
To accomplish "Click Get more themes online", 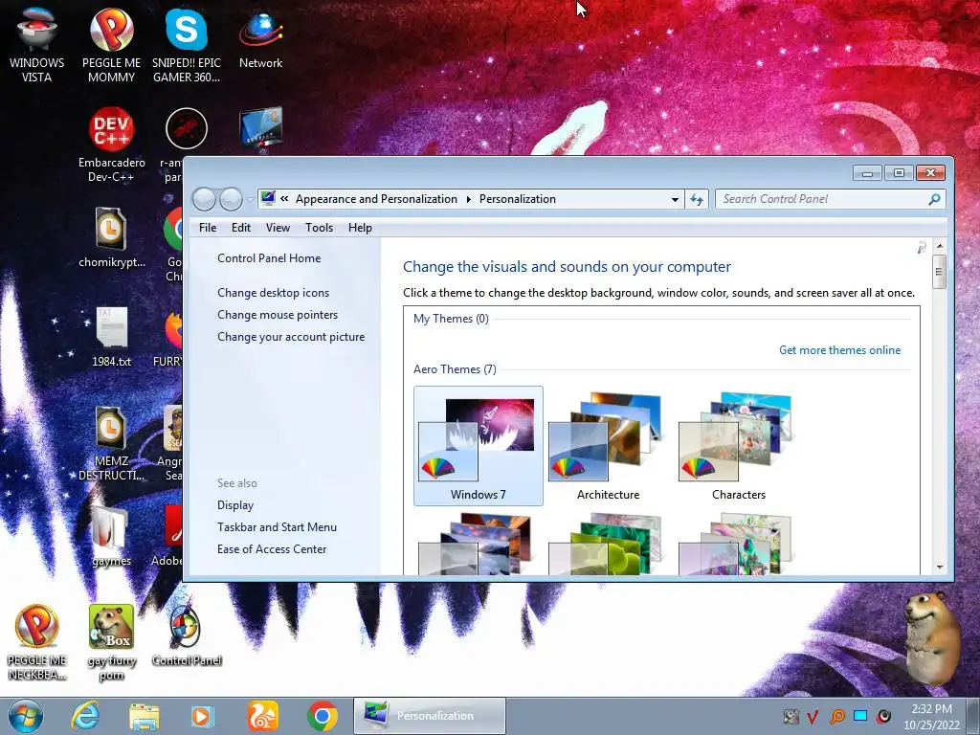I will click(839, 350).
